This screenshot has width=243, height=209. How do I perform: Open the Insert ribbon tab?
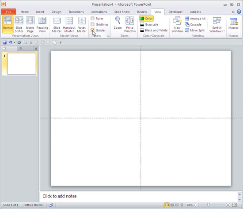40,12
